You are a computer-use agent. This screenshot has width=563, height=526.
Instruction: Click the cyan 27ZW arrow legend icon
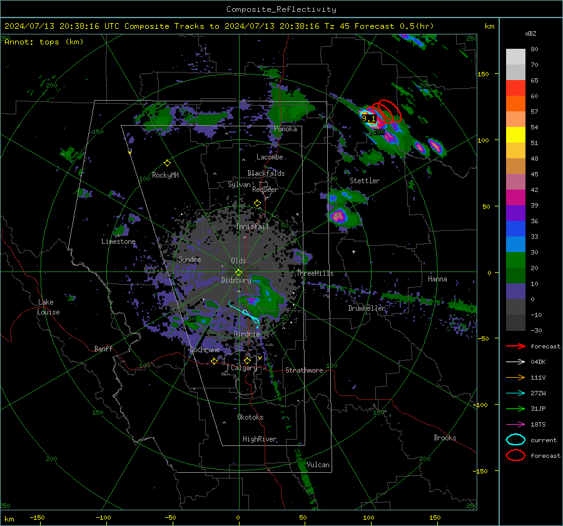click(x=515, y=393)
